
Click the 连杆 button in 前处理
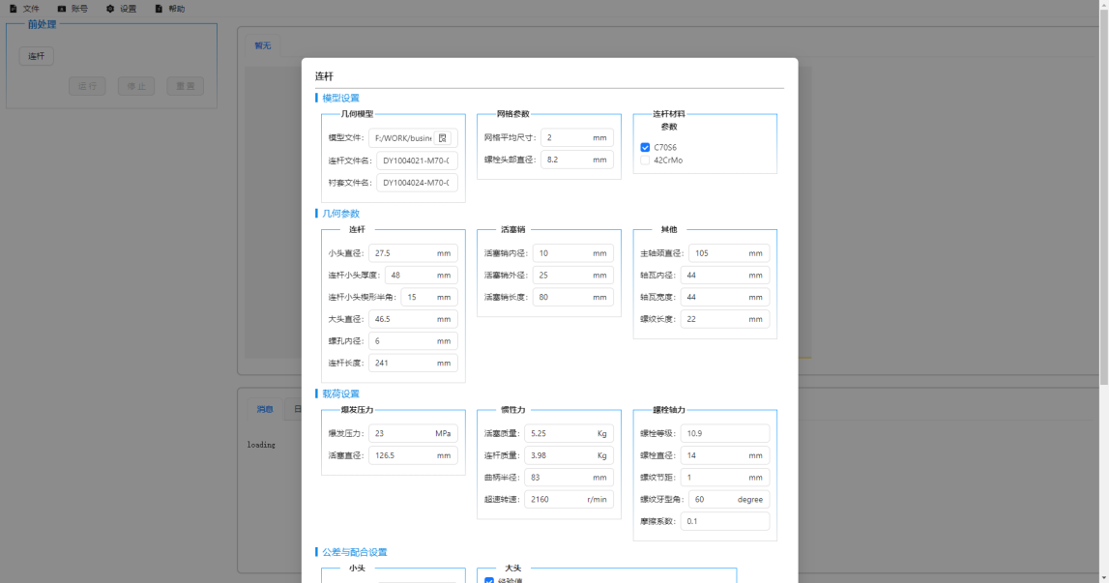(x=36, y=56)
